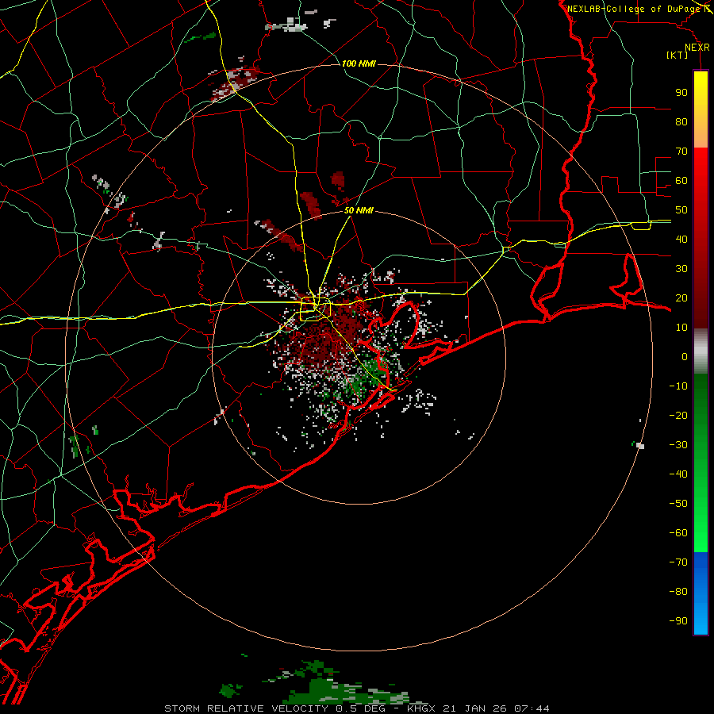Click the [KT] units label
This screenshot has height=714, width=714.
(x=677, y=55)
